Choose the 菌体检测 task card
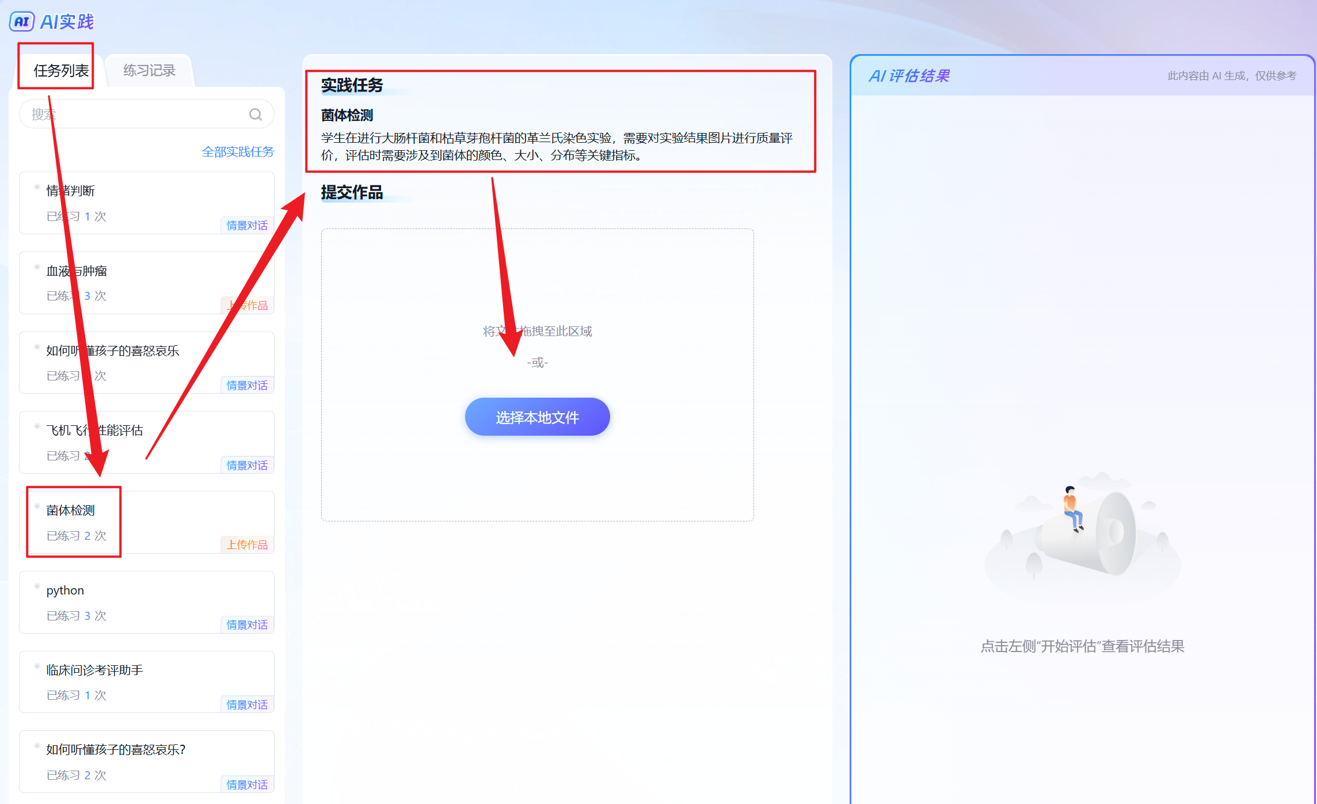This screenshot has width=1317, height=804. (146, 522)
